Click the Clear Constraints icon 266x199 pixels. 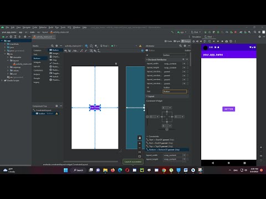click(x=81, y=51)
